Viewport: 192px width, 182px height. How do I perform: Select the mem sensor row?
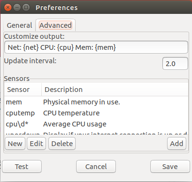[96, 102]
